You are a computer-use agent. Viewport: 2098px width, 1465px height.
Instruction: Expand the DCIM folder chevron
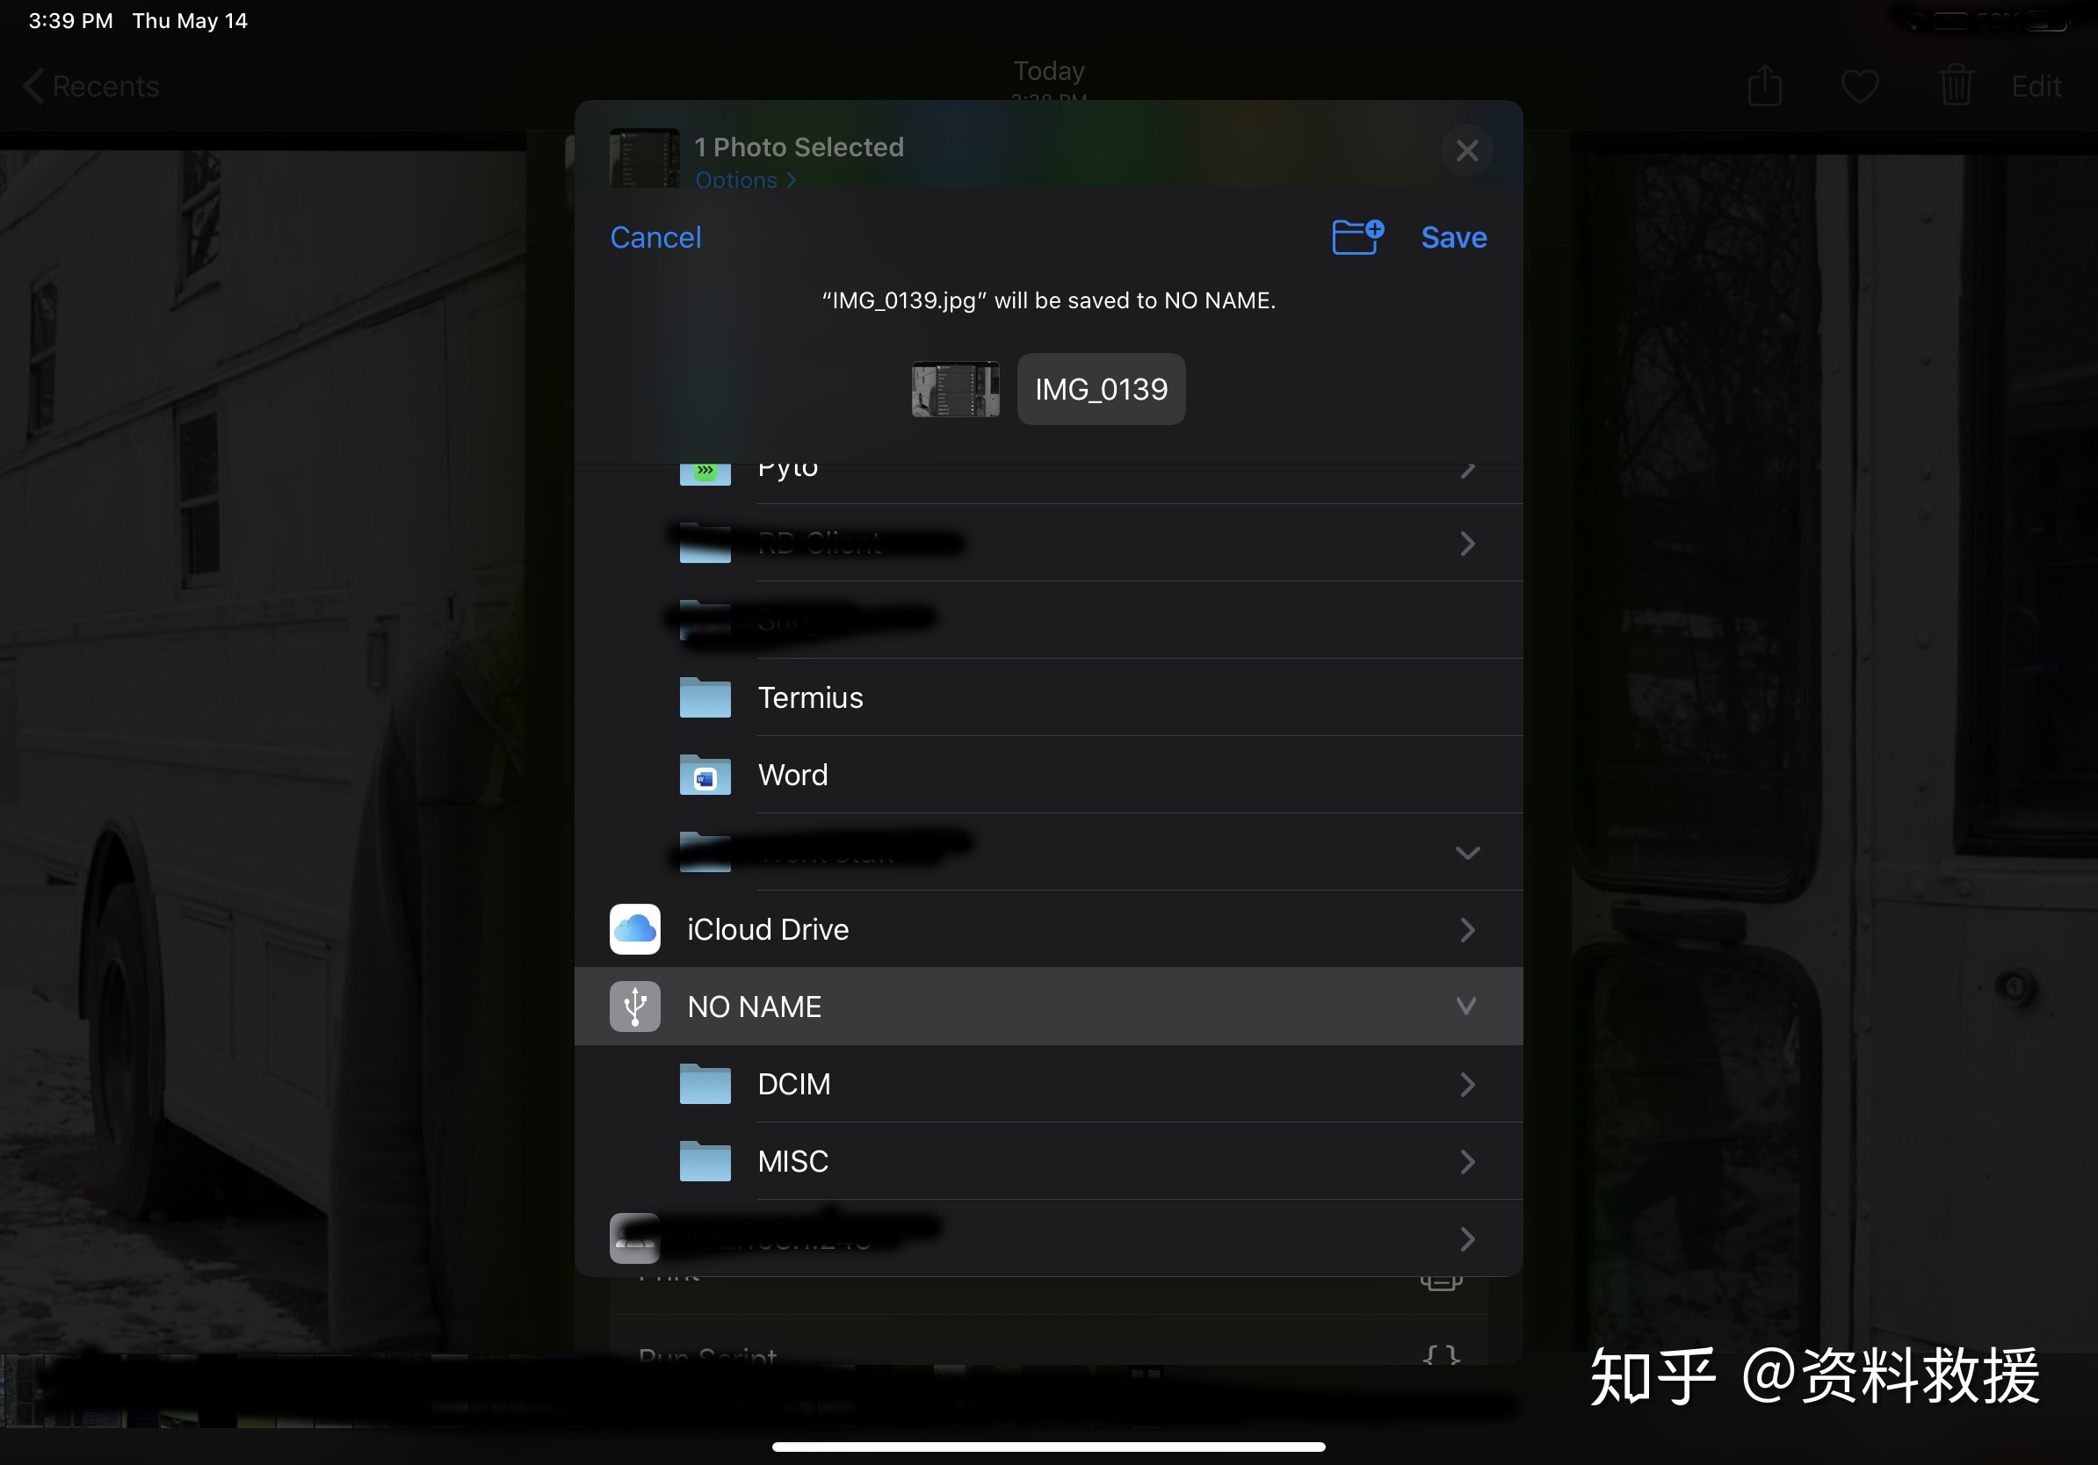pyautogui.click(x=1466, y=1084)
